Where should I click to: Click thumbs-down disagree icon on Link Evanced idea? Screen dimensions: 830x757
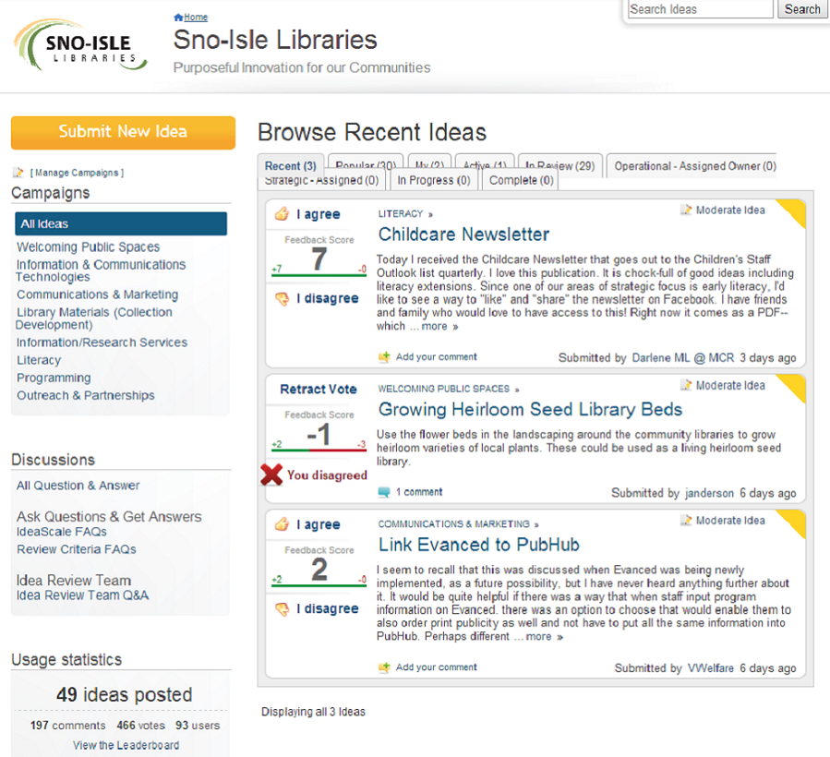[x=283, y=608]
